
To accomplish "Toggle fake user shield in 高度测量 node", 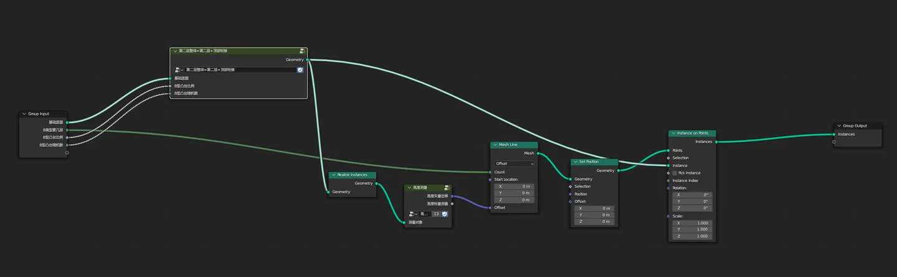I will [x=445, y=214].
